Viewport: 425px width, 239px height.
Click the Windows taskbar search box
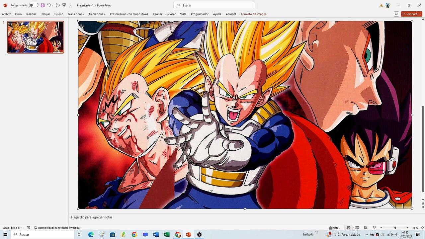pyautogui.click(x=42, y=235)
